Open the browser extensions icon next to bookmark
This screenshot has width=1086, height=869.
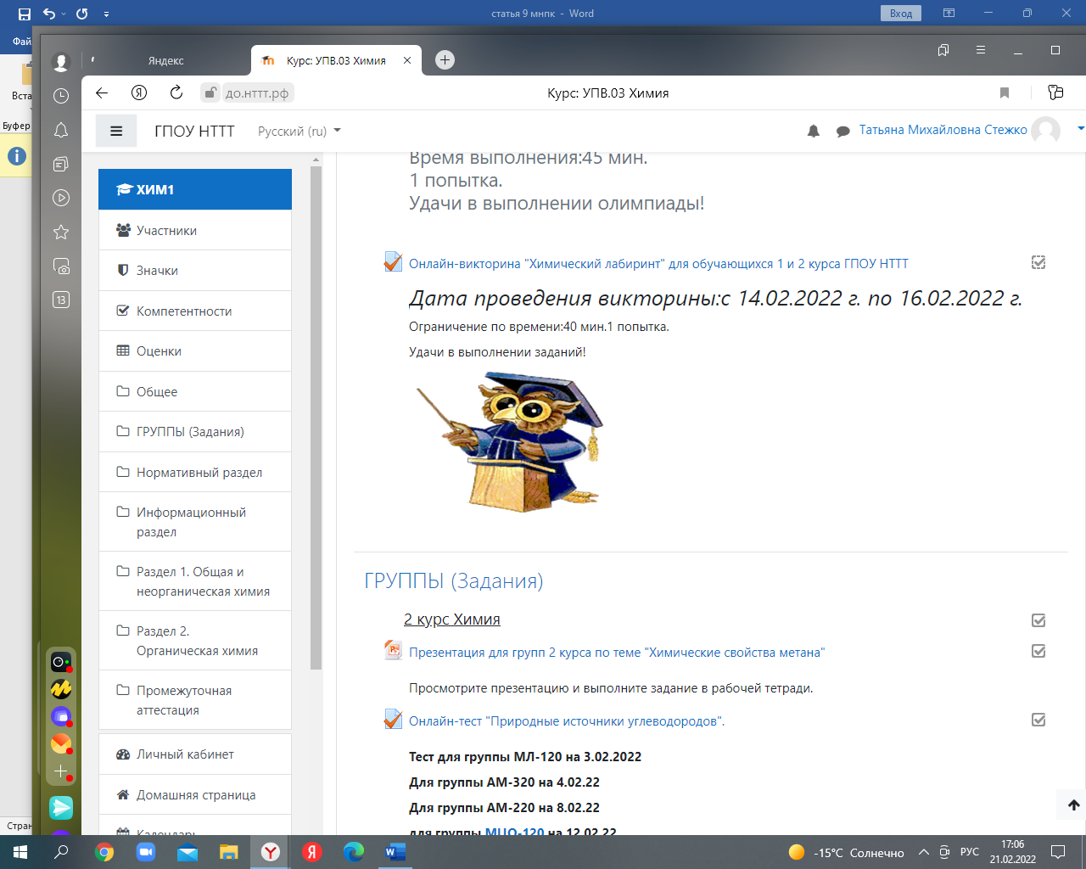(x=1055, y=93)
